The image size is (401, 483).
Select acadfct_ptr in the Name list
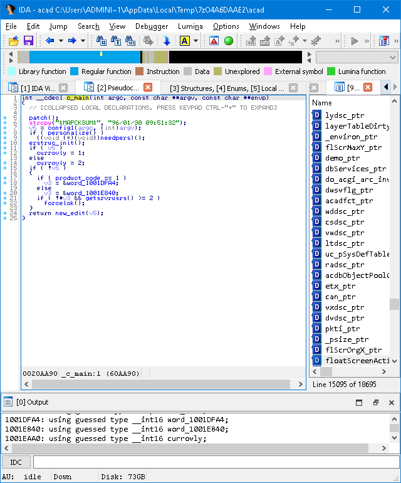[x=349, y=201]
